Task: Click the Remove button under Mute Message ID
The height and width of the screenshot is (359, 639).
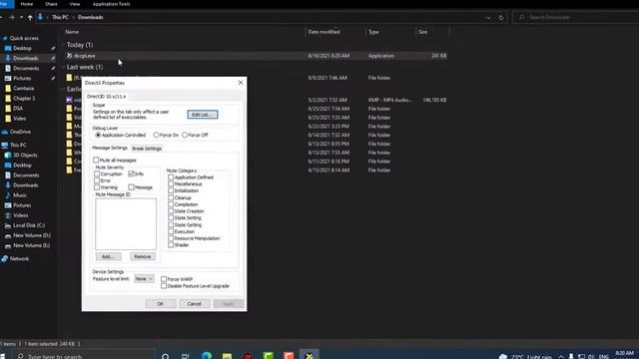Action: [143, 257]
